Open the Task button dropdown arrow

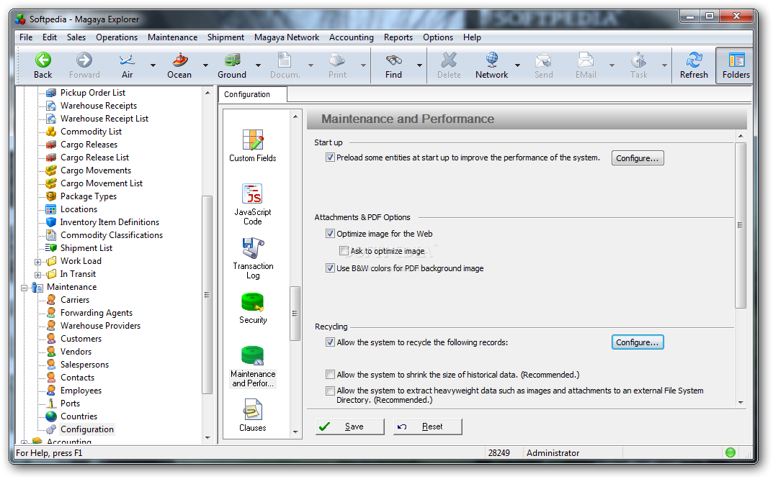(664, 65)
